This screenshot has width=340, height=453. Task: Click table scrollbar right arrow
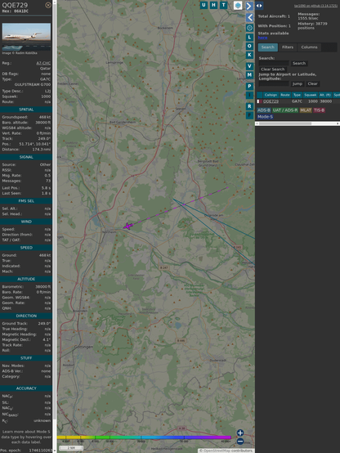[x=338, y=123]
